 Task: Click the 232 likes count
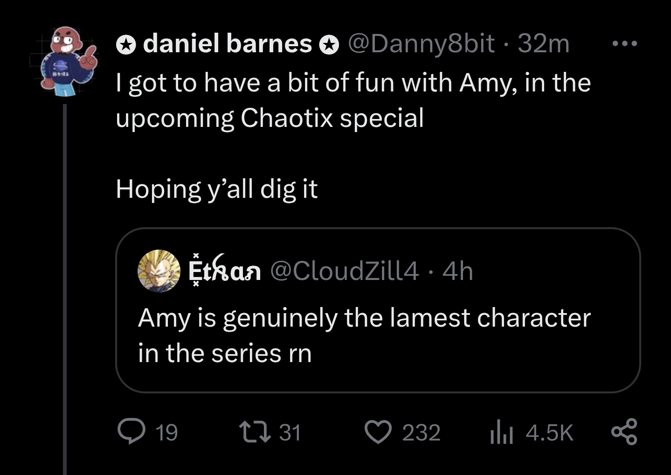point(421,433)
